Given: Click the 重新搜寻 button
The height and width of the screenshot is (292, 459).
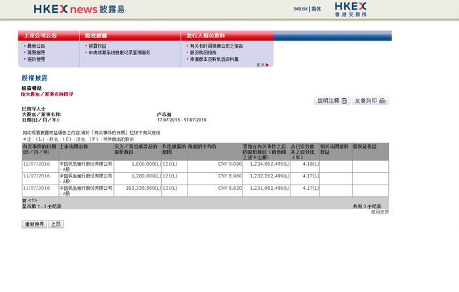Looking at the screenshot, I should 34,224.
